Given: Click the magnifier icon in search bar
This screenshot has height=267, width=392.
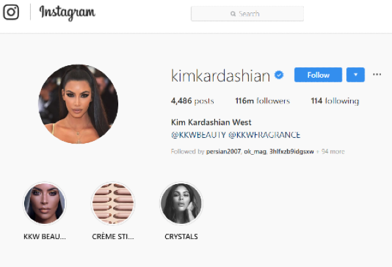Looking at the screenshot, I should click(233, 14).
